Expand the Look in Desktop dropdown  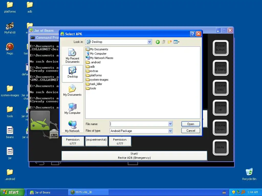click(149, 42)
